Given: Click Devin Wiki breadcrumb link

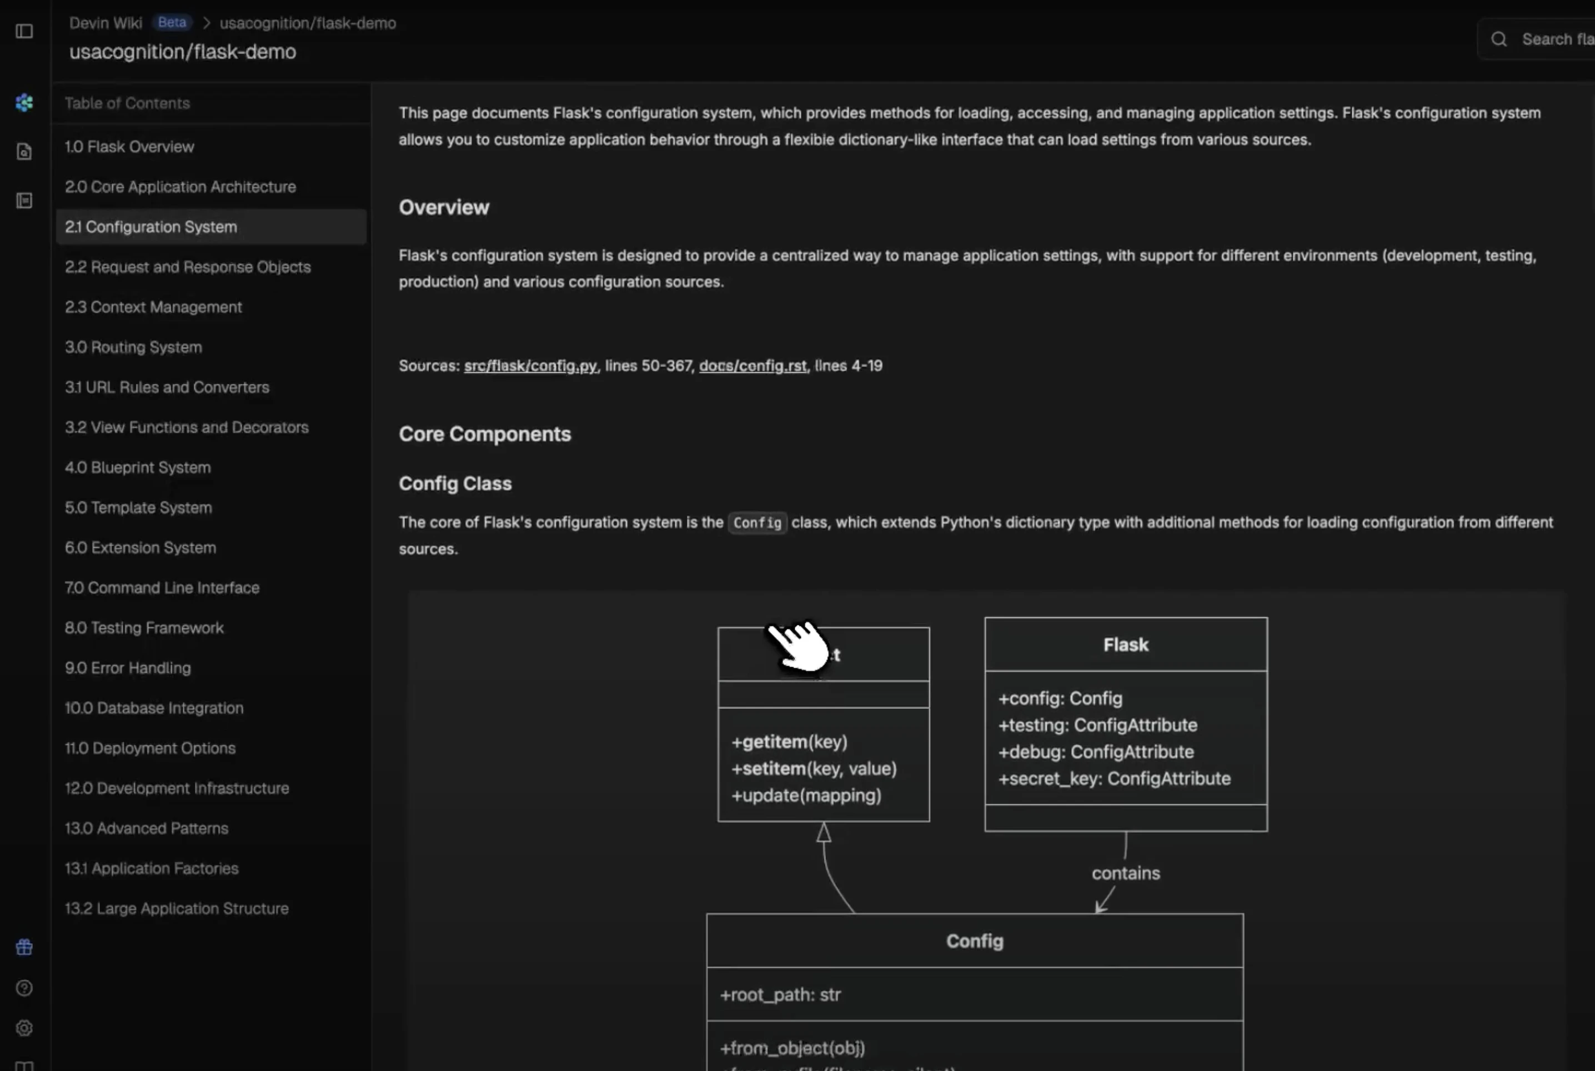Looking at the screenshot, I should click(106, 23).
